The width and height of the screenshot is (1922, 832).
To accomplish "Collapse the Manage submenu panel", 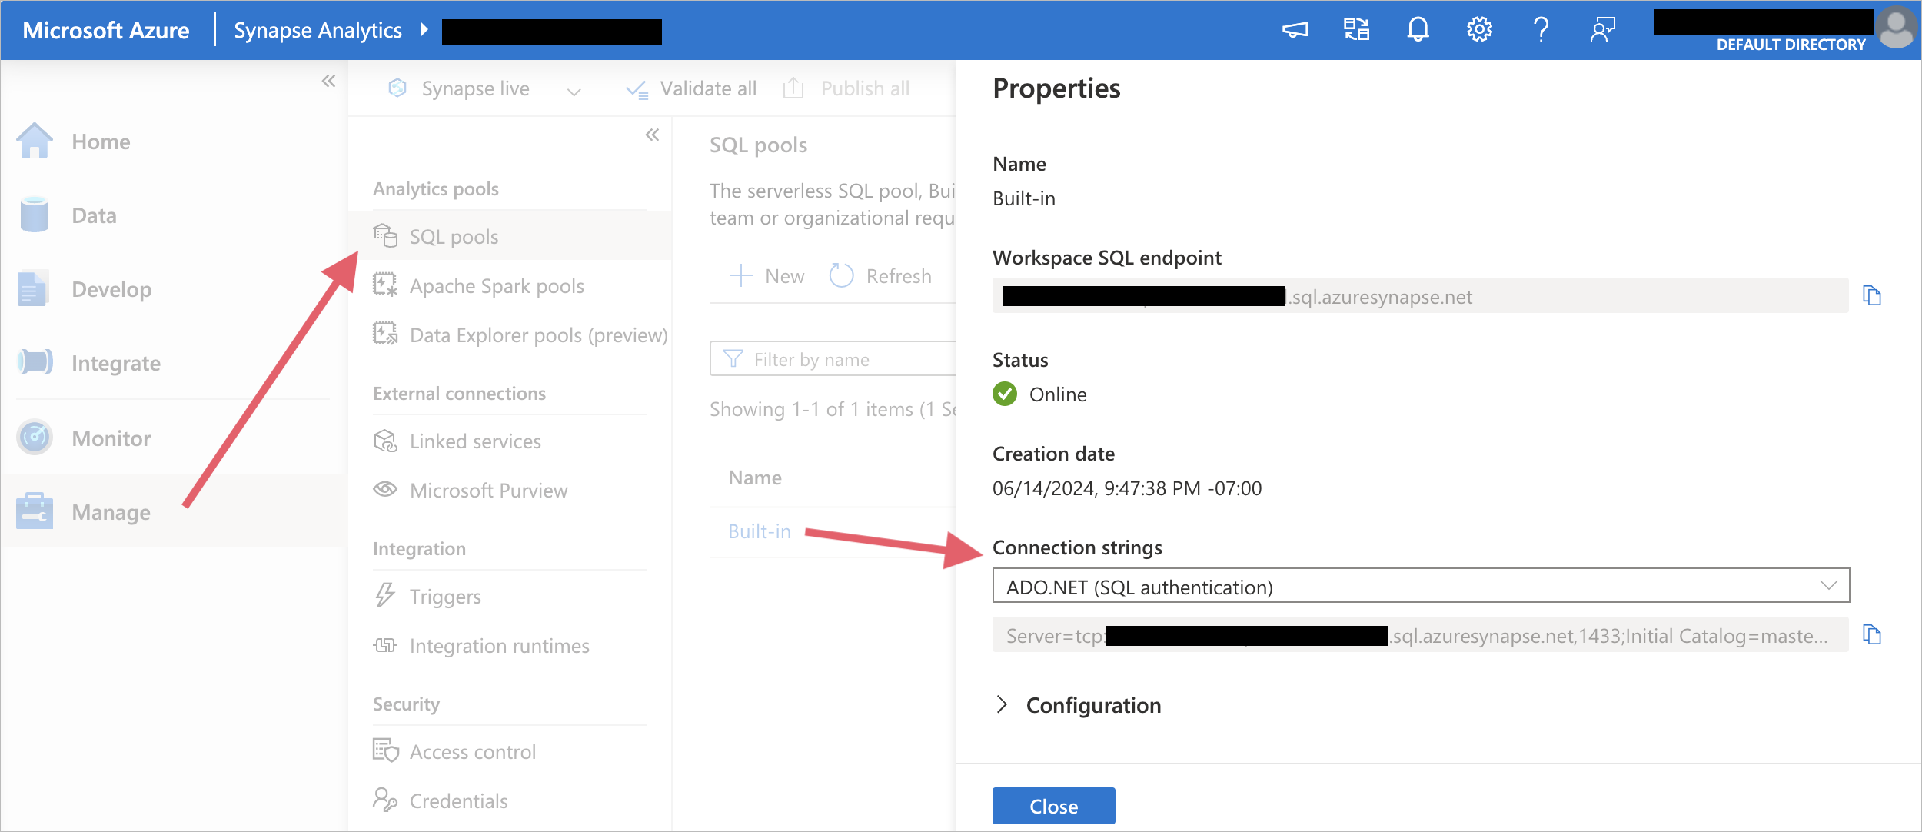I will point(652,135).
